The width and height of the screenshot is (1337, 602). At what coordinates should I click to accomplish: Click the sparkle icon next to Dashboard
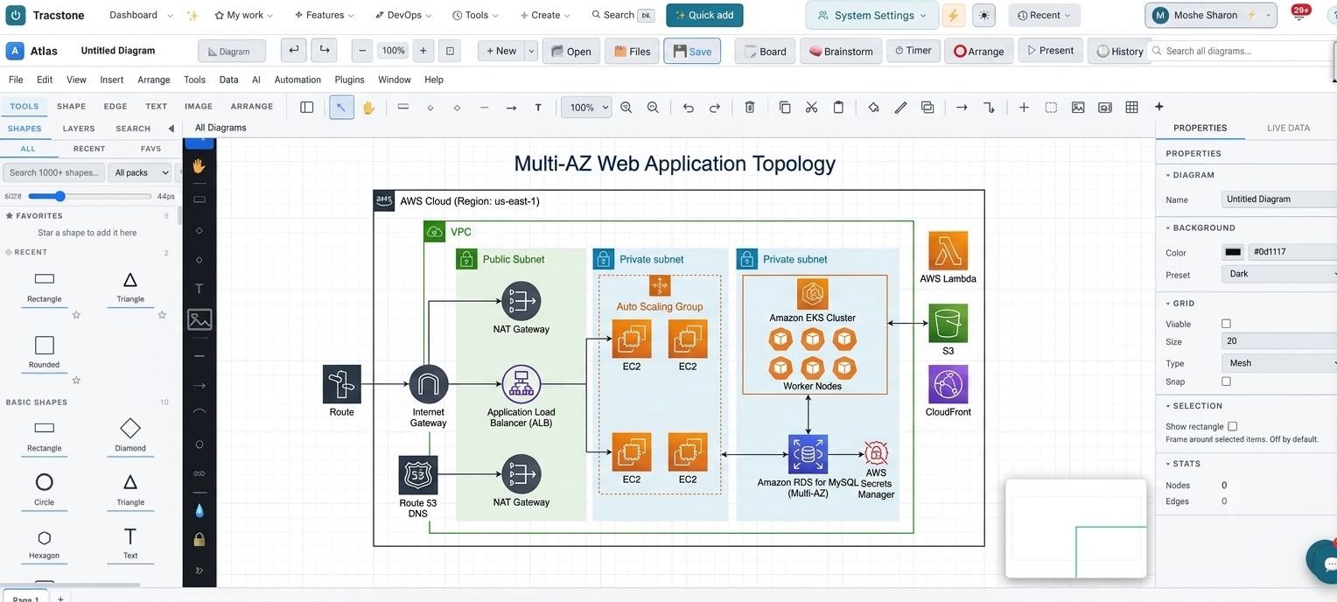192,16
